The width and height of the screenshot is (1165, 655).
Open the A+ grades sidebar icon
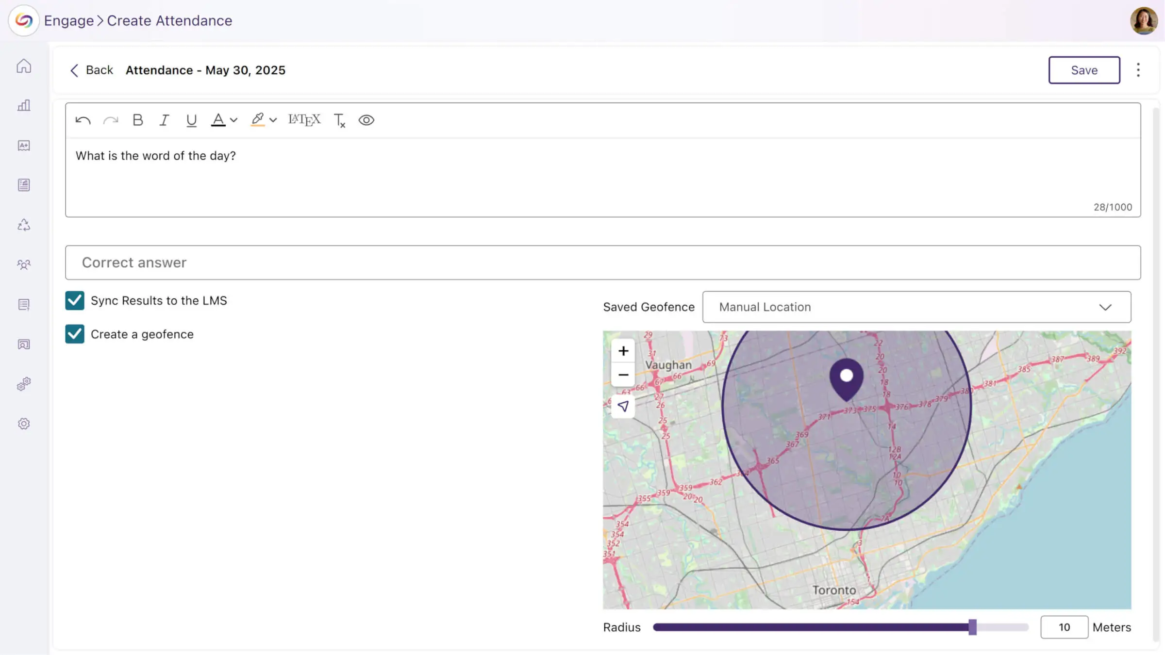24,146
